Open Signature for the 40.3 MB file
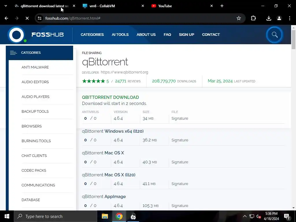 pyautogui.click(x=180, y=162)
